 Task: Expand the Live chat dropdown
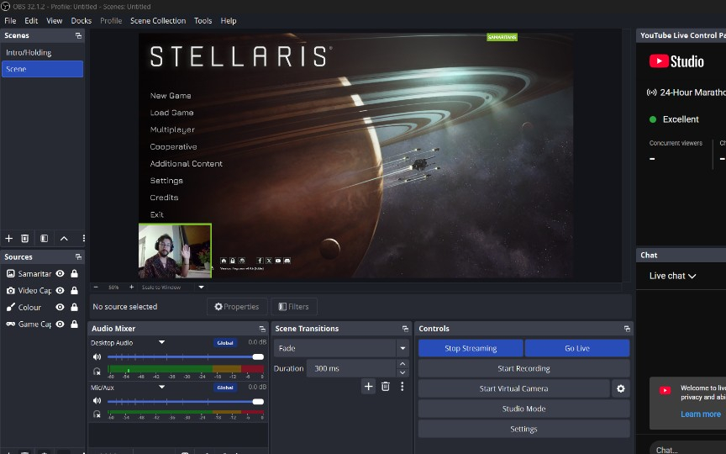tap(673, 276)
